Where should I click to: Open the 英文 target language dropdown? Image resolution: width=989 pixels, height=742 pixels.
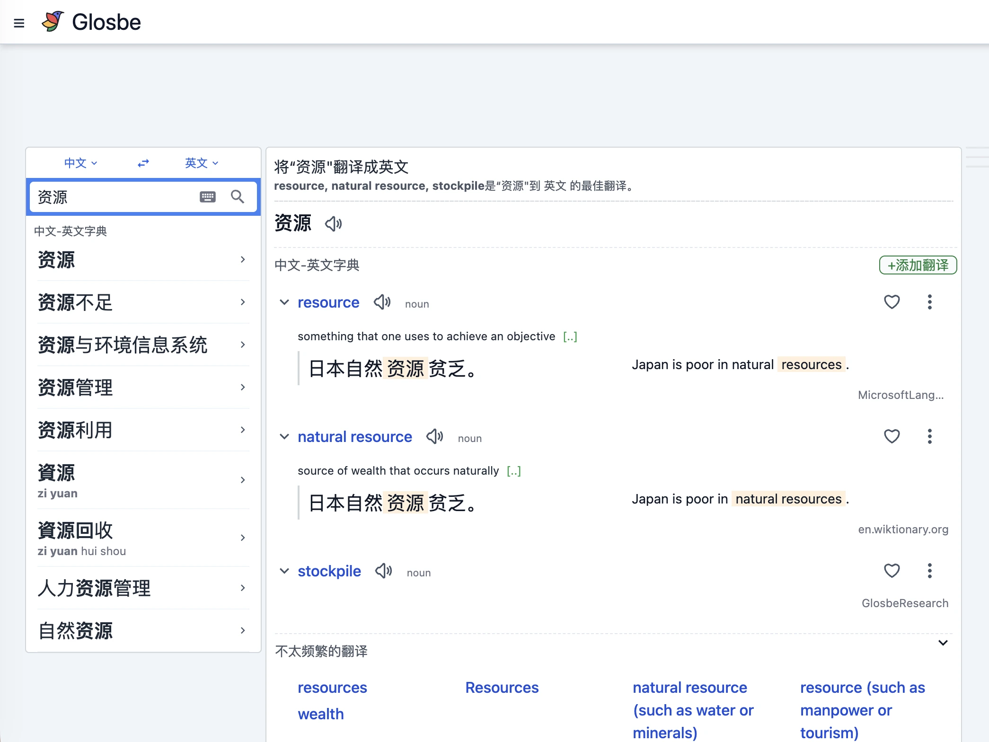point(201,163)
